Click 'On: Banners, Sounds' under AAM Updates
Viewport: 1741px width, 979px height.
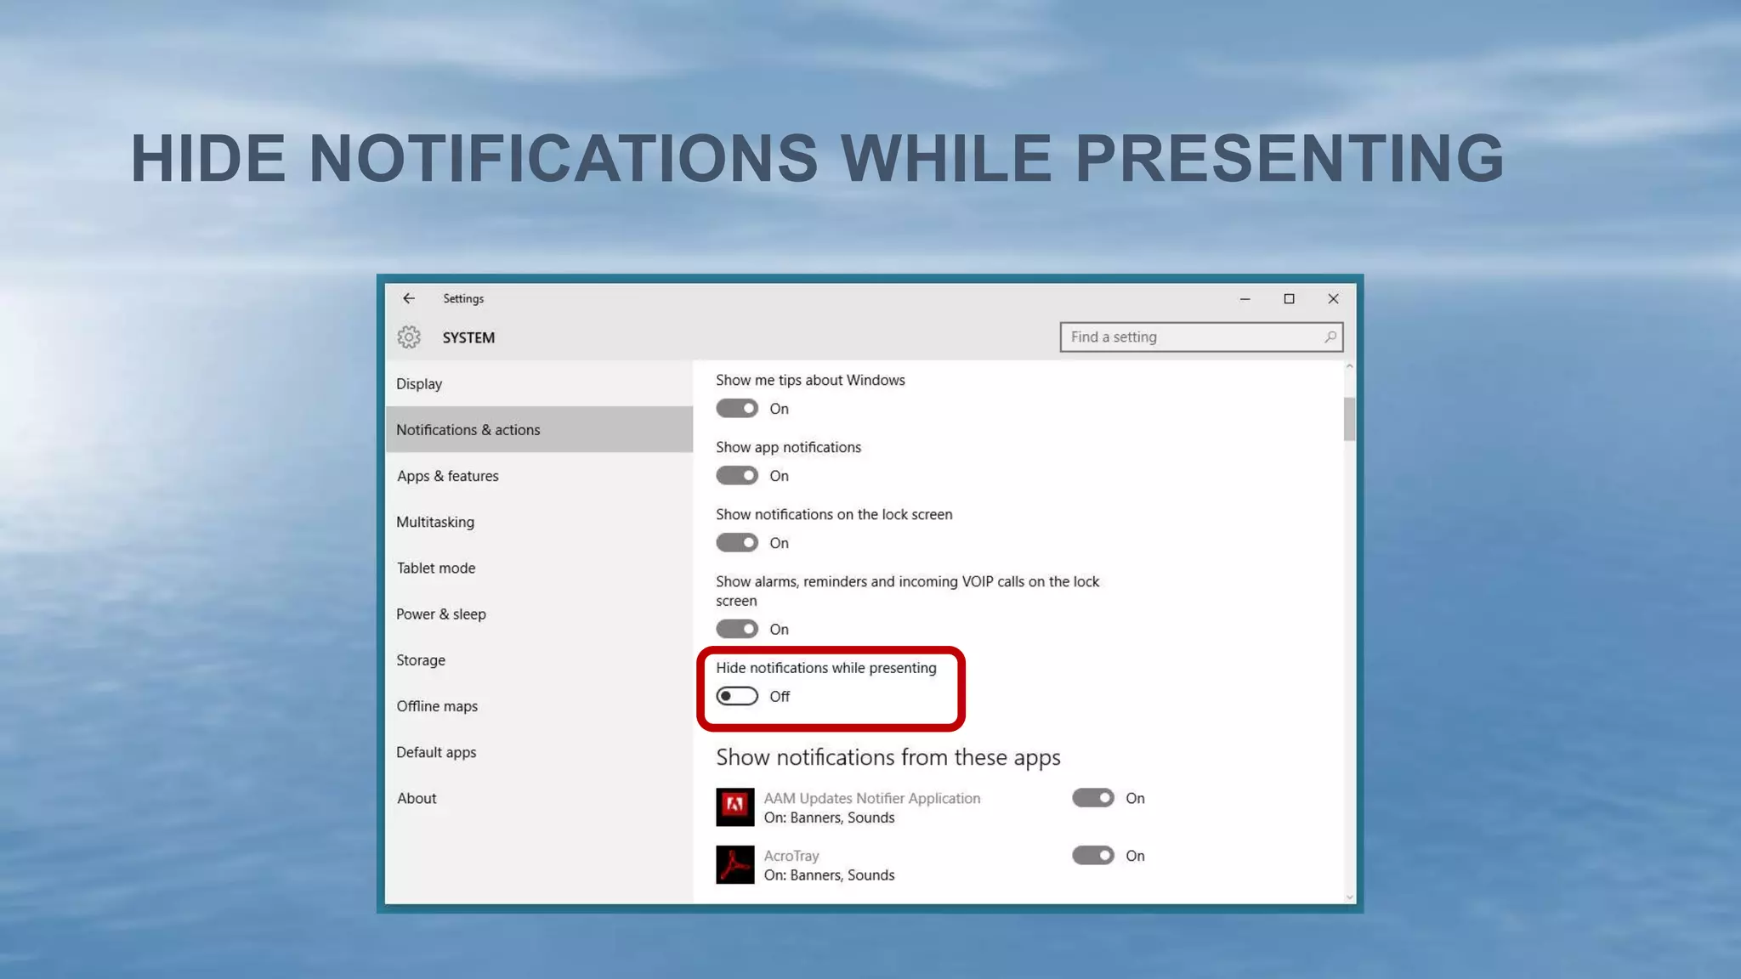pos(829,818)
